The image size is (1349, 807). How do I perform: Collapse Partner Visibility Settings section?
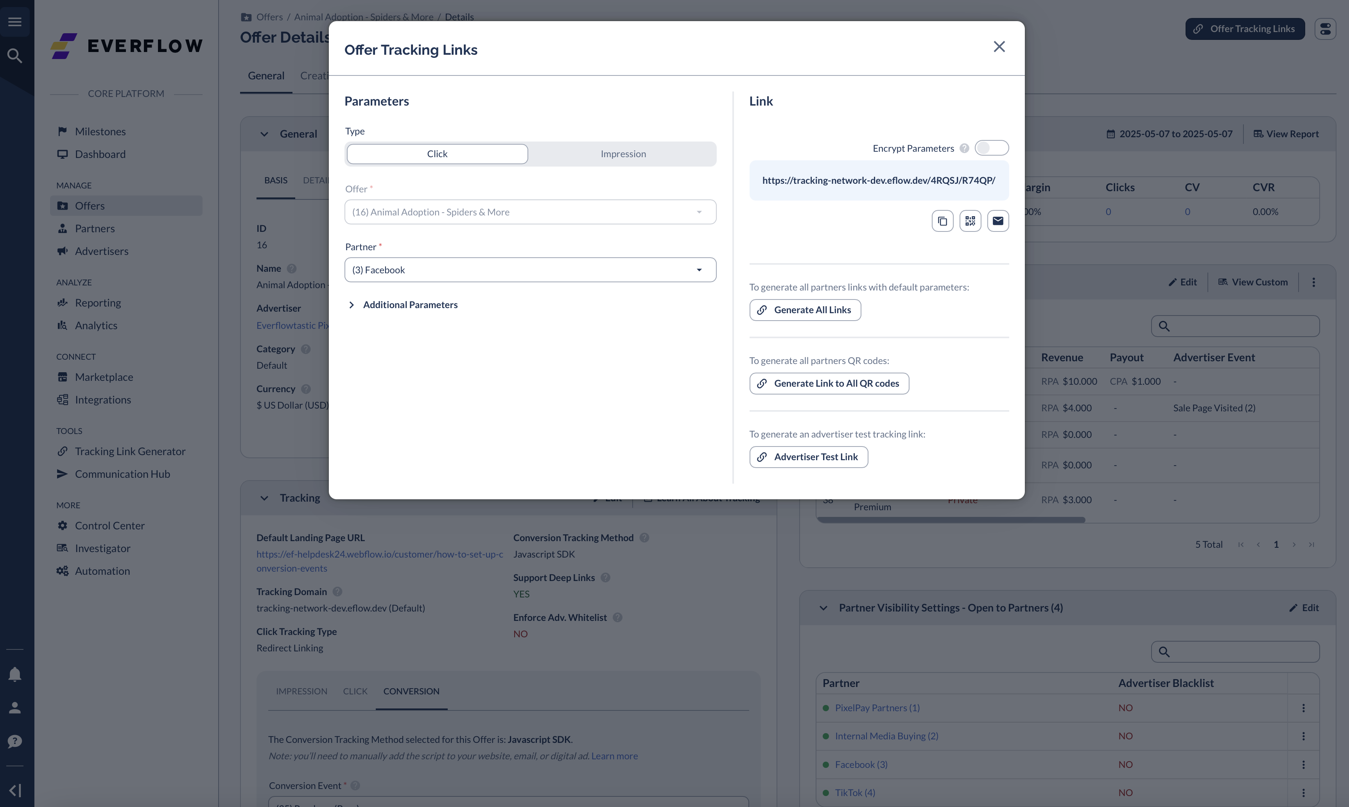pos(823,608)
